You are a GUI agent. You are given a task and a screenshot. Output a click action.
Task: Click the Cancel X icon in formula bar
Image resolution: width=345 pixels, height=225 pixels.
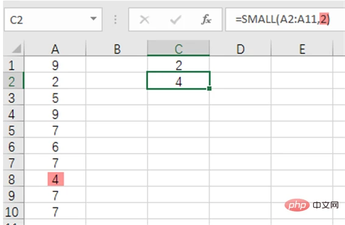144,20
